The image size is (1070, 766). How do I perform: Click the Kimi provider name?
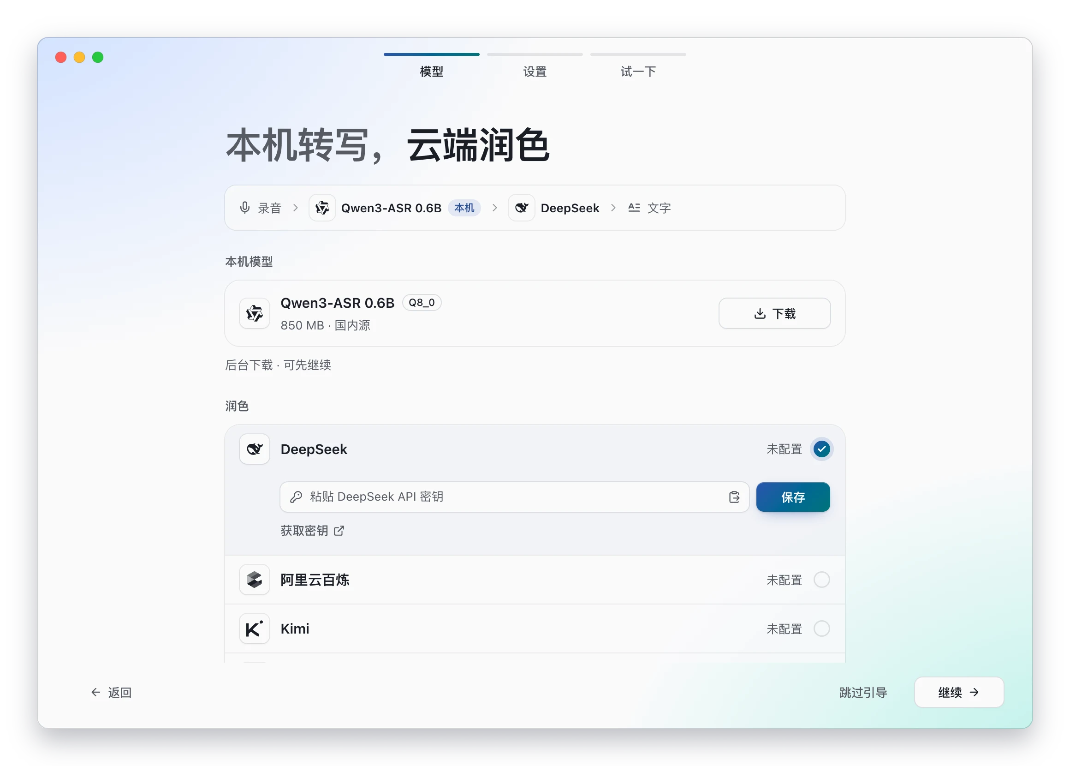pyautogui.click(x=295, y=629)
